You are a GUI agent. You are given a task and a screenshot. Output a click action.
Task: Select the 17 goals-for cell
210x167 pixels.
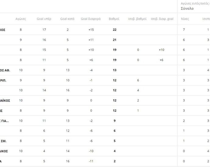tap(44, 30)
